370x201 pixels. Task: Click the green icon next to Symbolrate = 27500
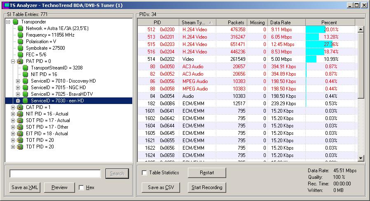pyautogui.click(x=21, y=48)
